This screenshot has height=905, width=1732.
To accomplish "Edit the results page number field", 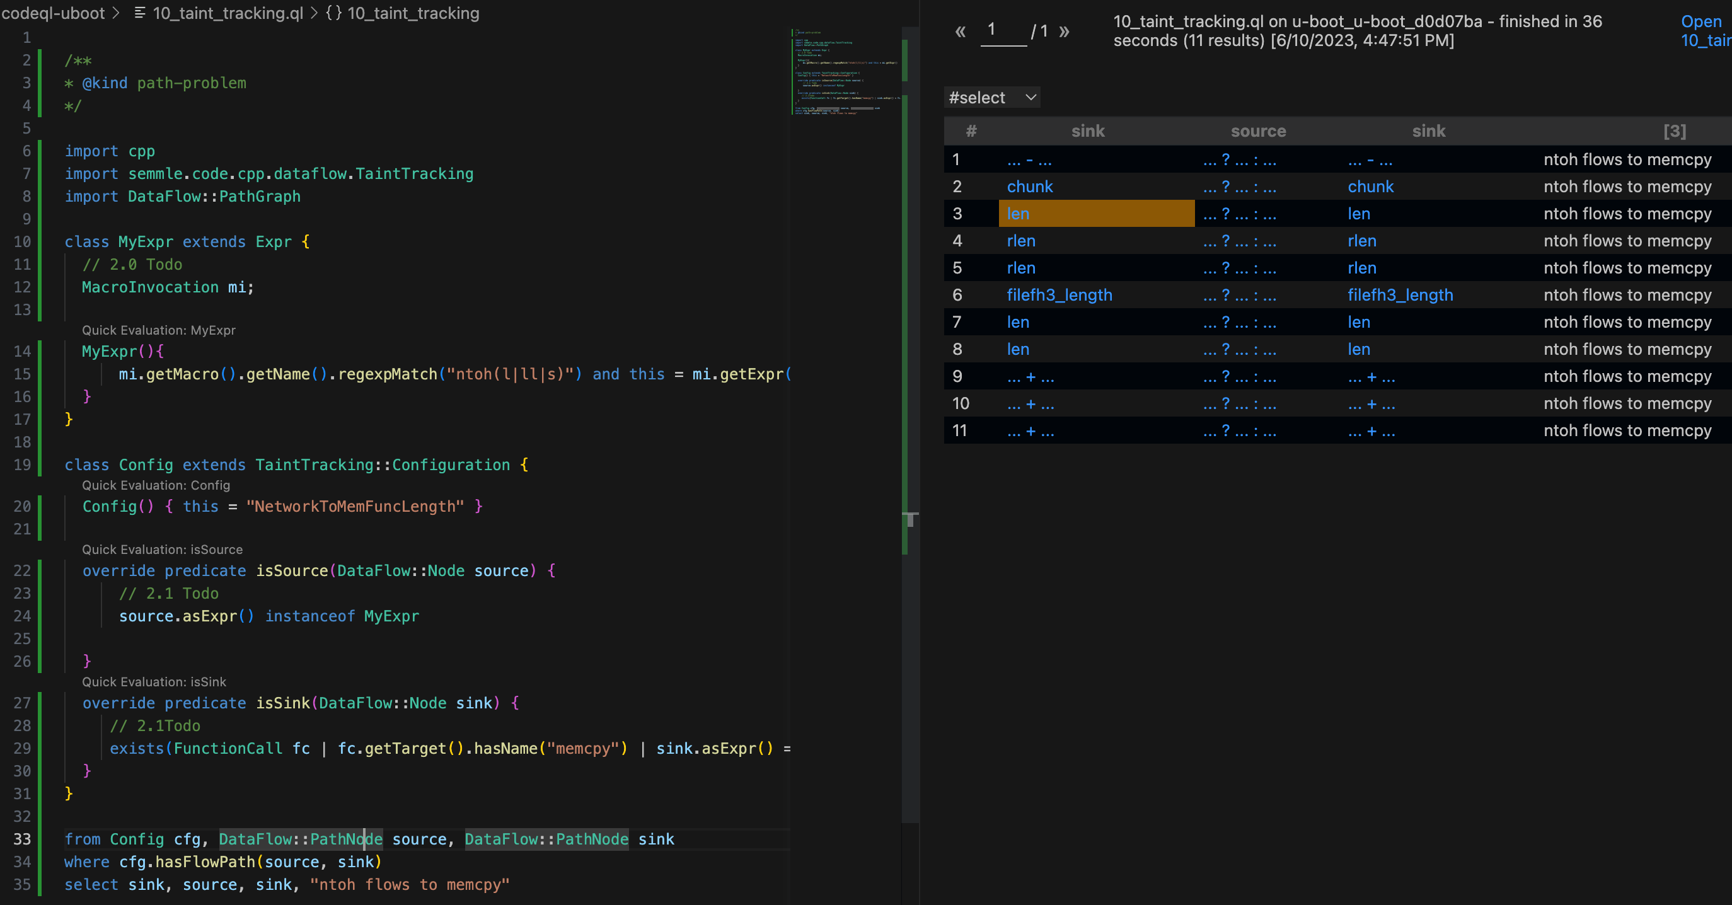I will (1004, 31).
